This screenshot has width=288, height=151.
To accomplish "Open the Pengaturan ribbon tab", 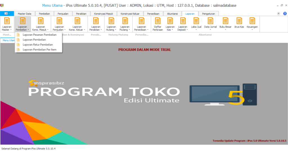I will tap(208, 13).
